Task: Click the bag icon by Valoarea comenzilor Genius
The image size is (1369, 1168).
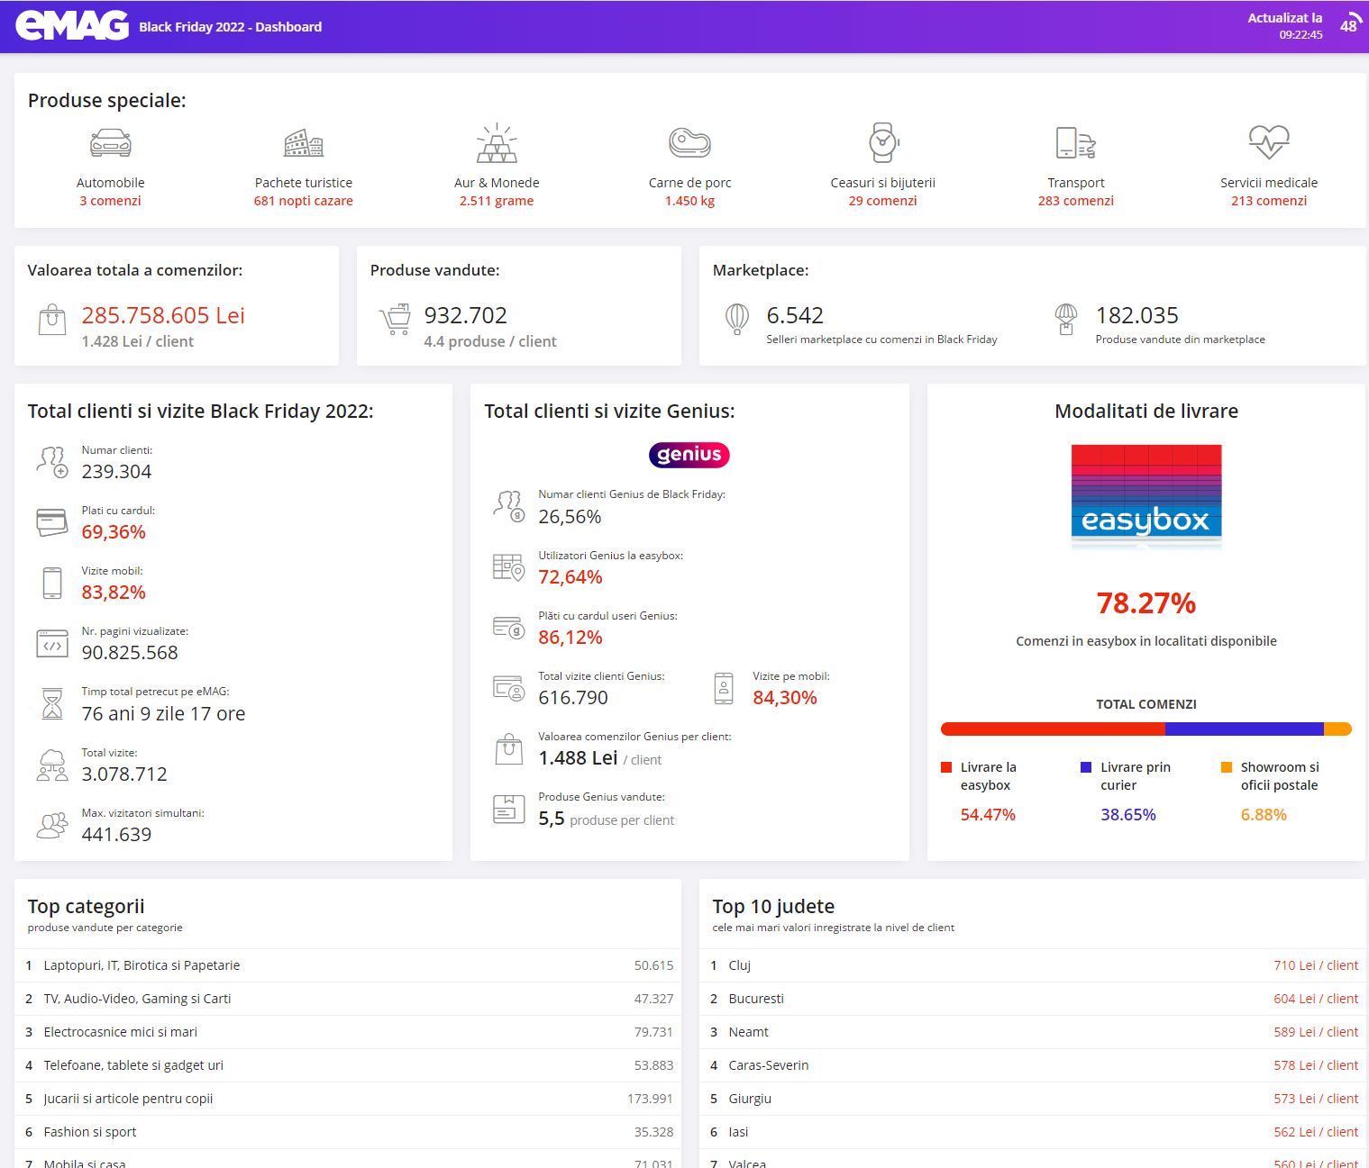Action: click(509, 748)
